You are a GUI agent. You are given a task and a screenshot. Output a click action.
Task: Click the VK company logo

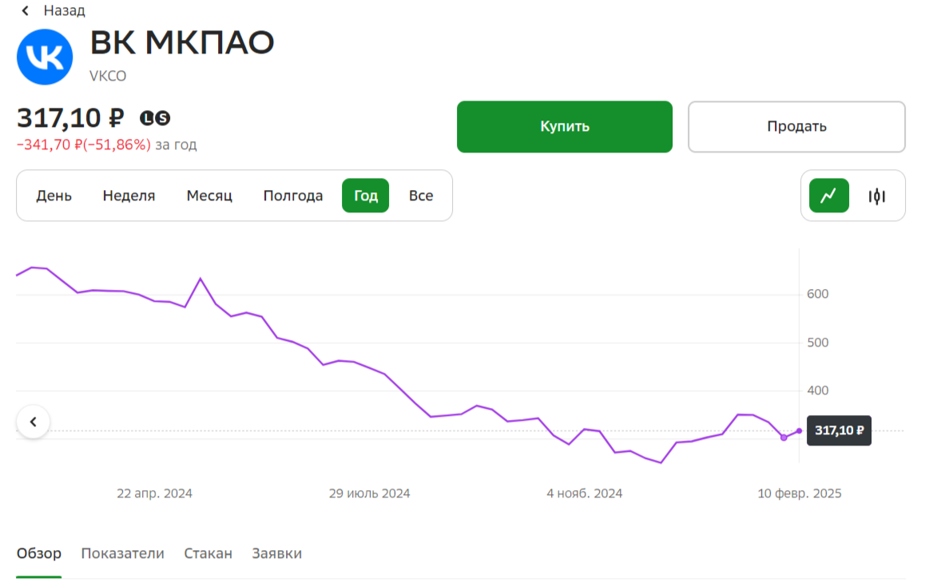46,57
